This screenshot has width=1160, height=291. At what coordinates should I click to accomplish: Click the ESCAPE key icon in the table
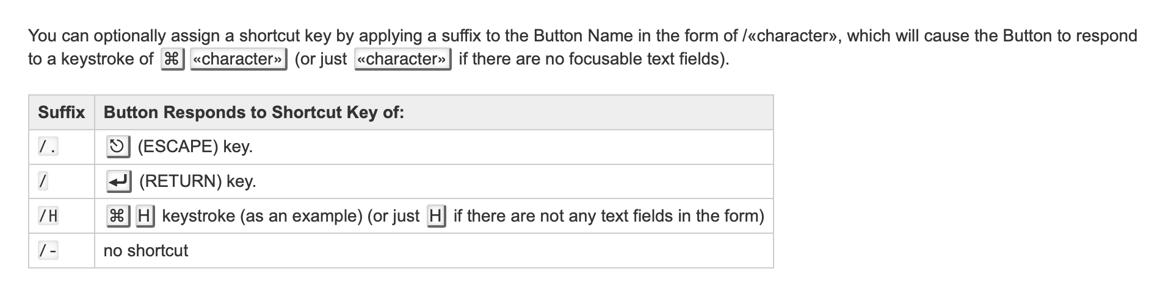point(117,147)
